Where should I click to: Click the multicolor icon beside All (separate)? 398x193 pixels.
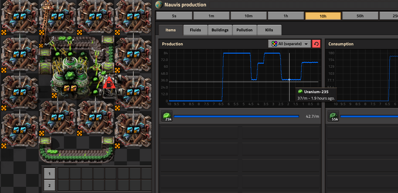click(x=274, y=44)
